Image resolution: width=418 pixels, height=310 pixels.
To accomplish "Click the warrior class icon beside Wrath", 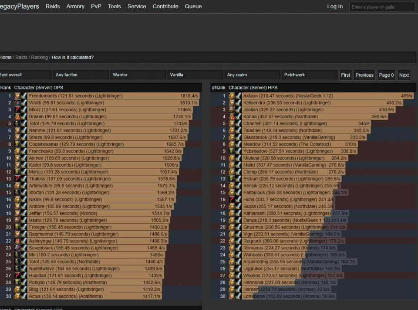I will pos(24,103).
